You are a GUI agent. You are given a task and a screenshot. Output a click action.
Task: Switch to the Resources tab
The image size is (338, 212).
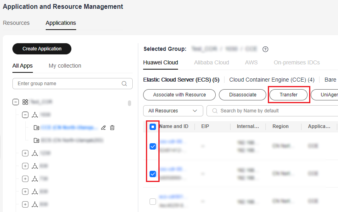pos(16,23)
